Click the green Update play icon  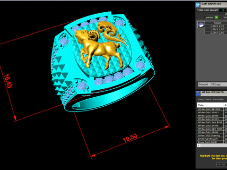click(x=217, y=17)
